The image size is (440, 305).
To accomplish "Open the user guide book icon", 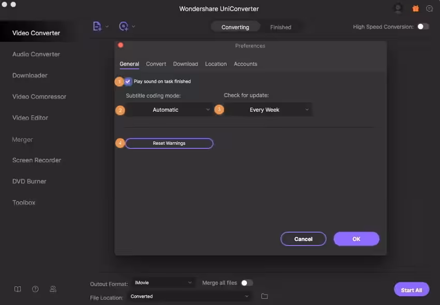I will click(x=18, y=289).
